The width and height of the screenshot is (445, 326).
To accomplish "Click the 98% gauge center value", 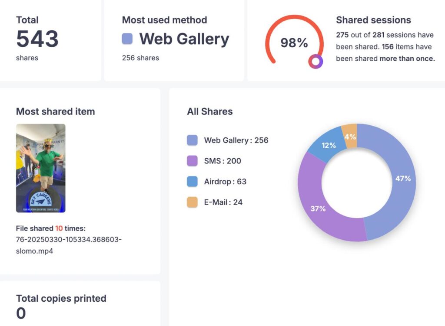I will point(294,42).
